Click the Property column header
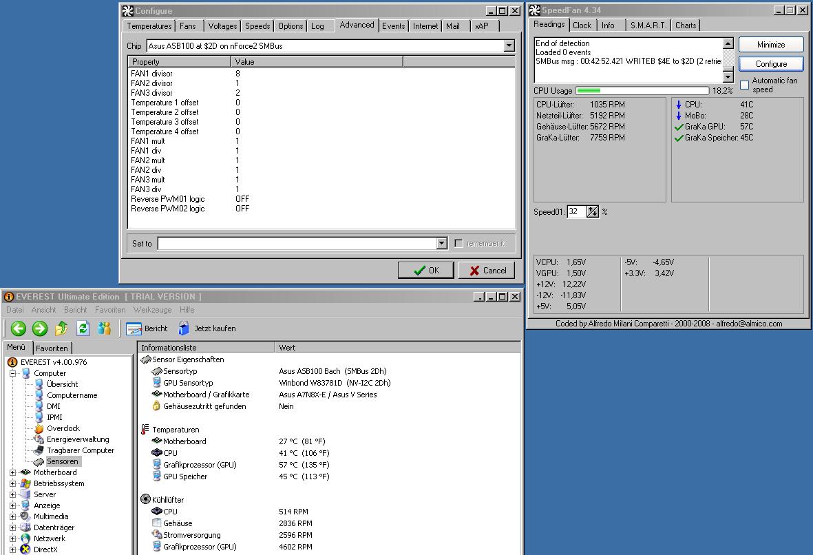813x555 pixels. (179, 62)
